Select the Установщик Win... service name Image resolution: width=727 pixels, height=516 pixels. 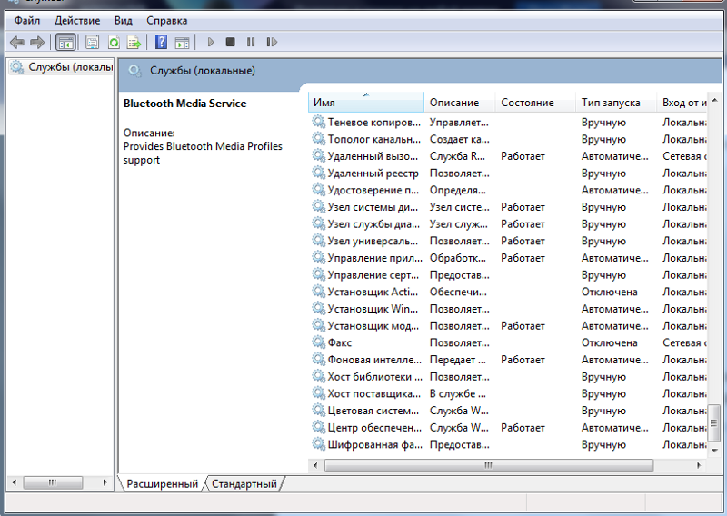click(373, 309)
